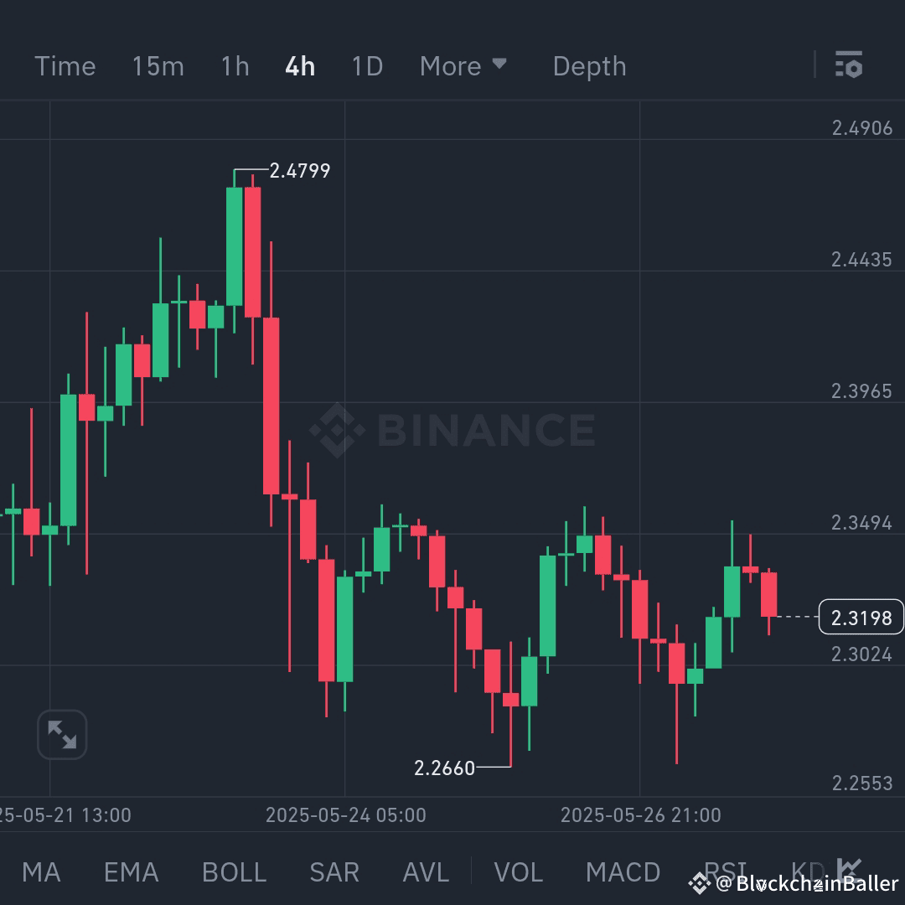Select the SAR indicator
Image resolution: width=905 pixels, height=905 pixels.
coord(334,872)
